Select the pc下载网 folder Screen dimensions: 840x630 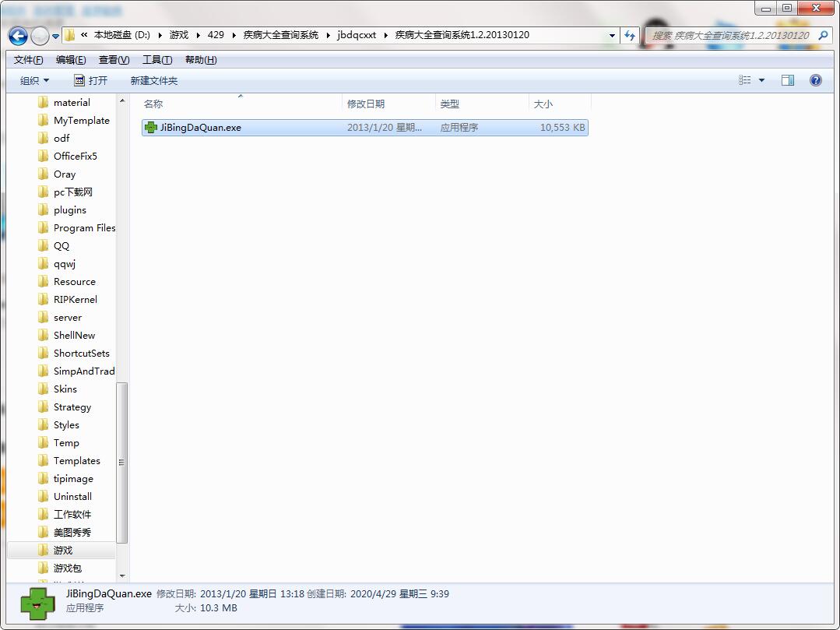click(x=73, y=192)
